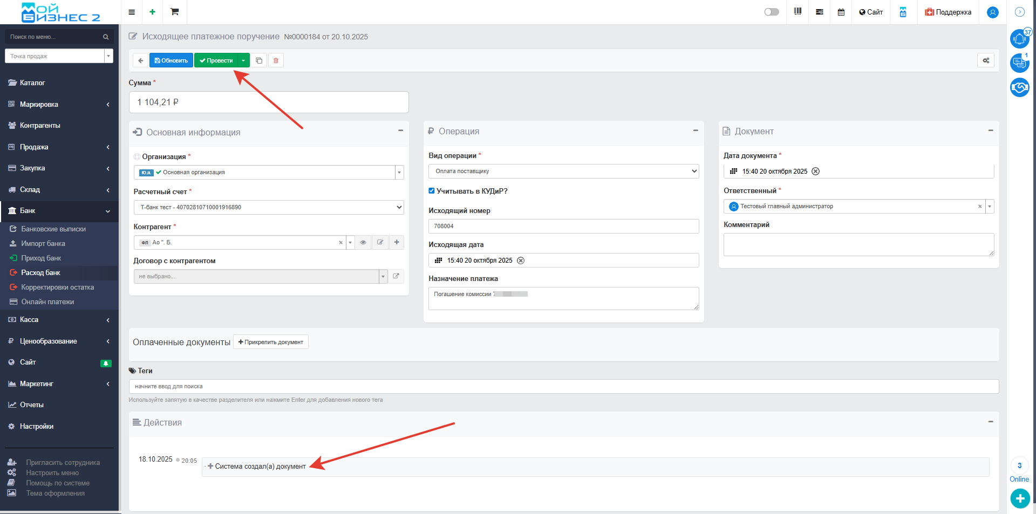The width and height of the screenshot is (1036, 514).
Task: Go back with the left arrow button
Action: [x=141, y=60]
